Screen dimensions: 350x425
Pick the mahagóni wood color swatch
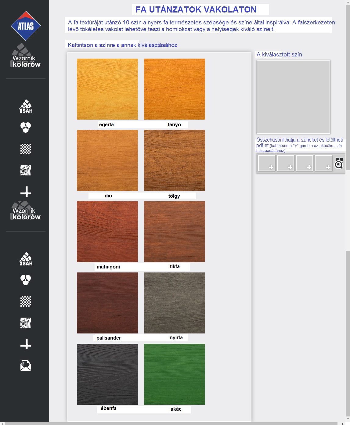pos(107,232)
